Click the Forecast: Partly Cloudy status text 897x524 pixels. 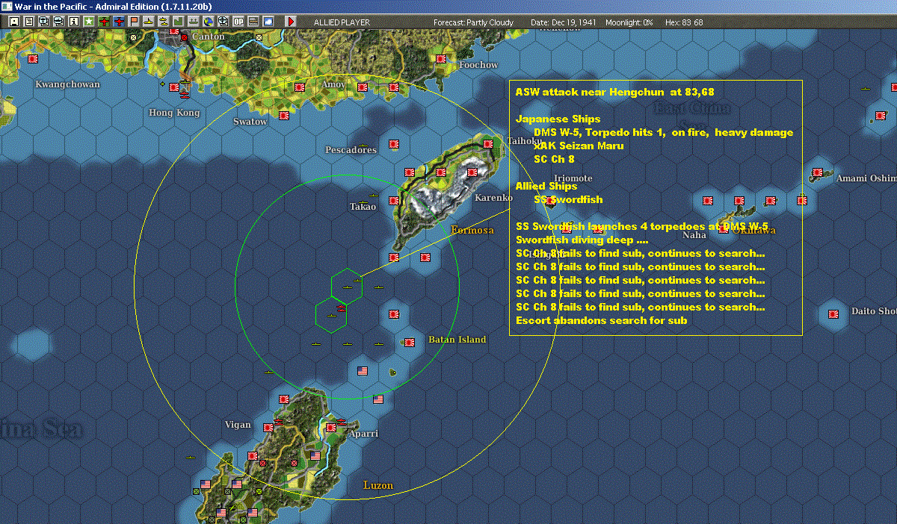474,22
